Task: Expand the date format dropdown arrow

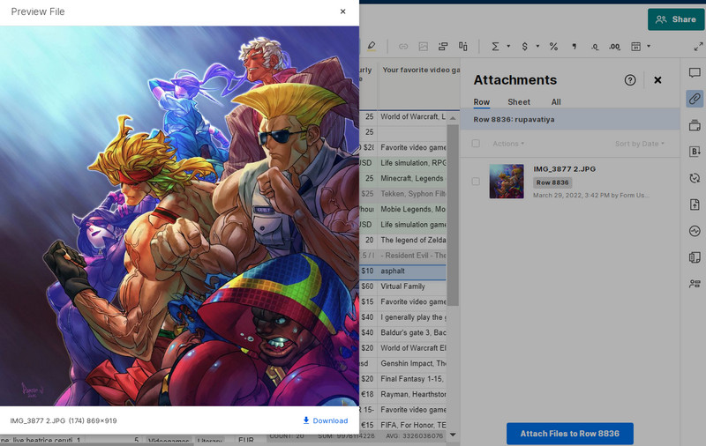Action: 649,47
